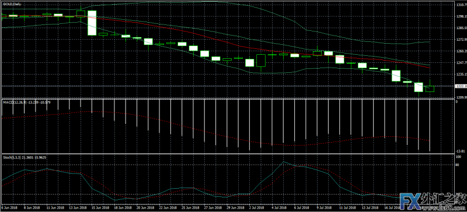Click the 9 Jul 2018 date label
Screen dimensions: 467x212
[324, 207]
